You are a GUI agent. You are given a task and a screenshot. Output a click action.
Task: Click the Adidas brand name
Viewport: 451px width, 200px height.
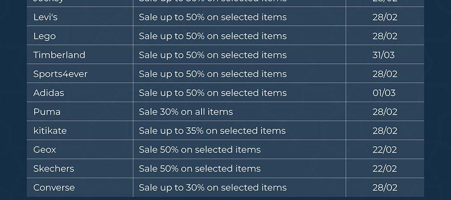pyautogui.click(x=49, y=93)
